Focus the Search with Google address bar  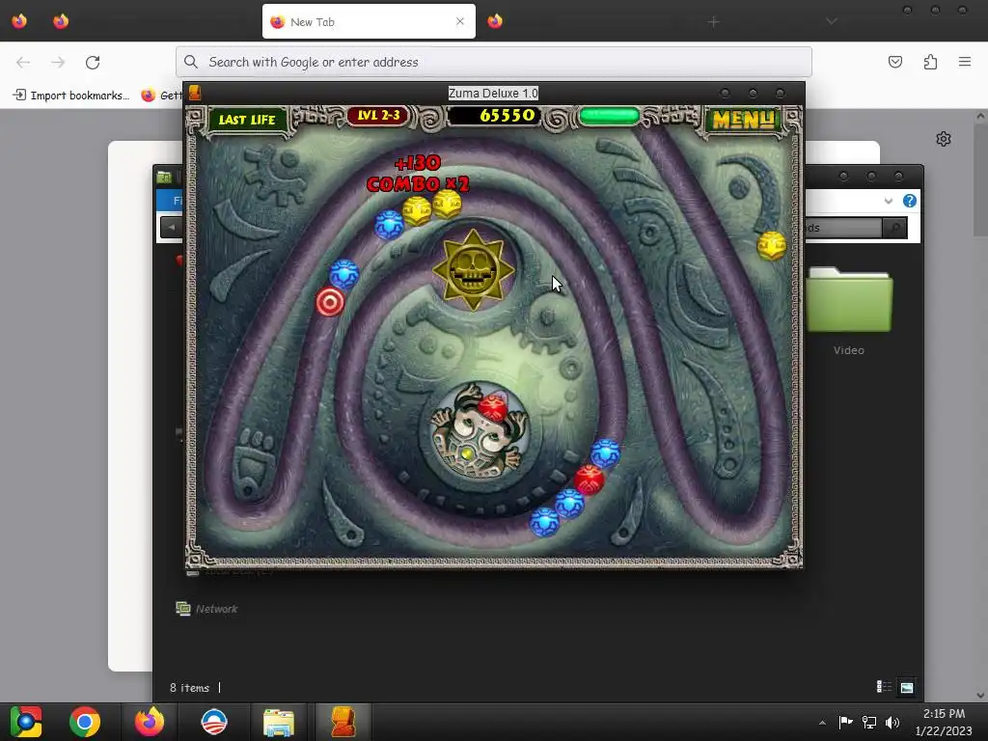(x=493, y=62)
